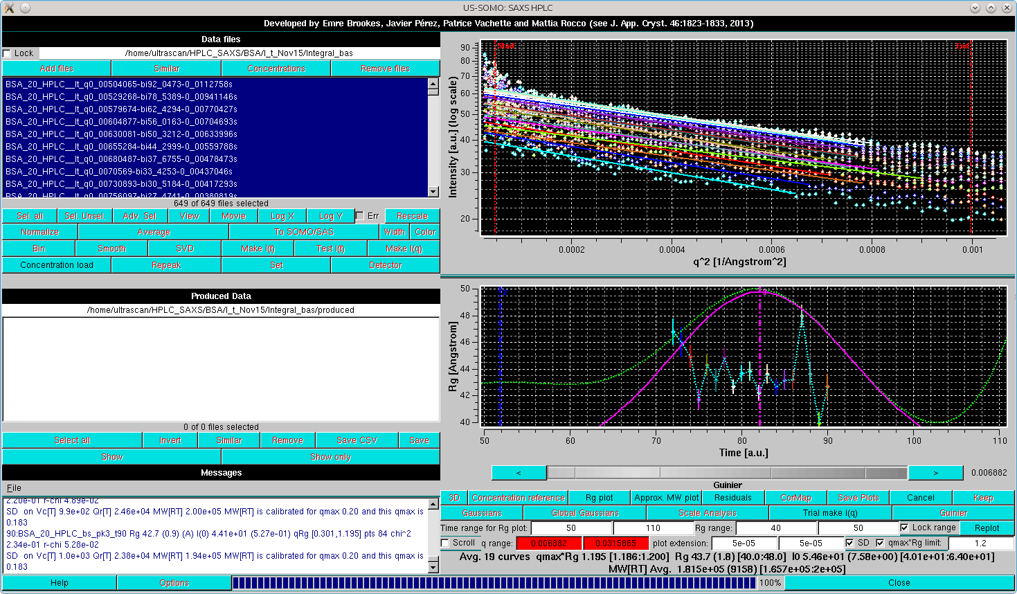This screenshot has width=1017, height=594.
Task: Click Scale Analysis button
Action: (x=708, y=513)
